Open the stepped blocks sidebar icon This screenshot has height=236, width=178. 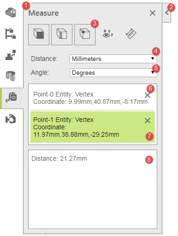pyautogui.click(x=11, y=55)
